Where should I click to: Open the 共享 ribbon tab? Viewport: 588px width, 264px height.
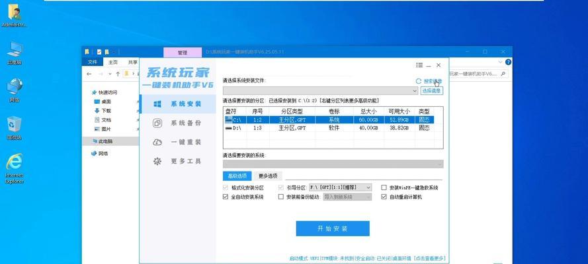[132, 62]
